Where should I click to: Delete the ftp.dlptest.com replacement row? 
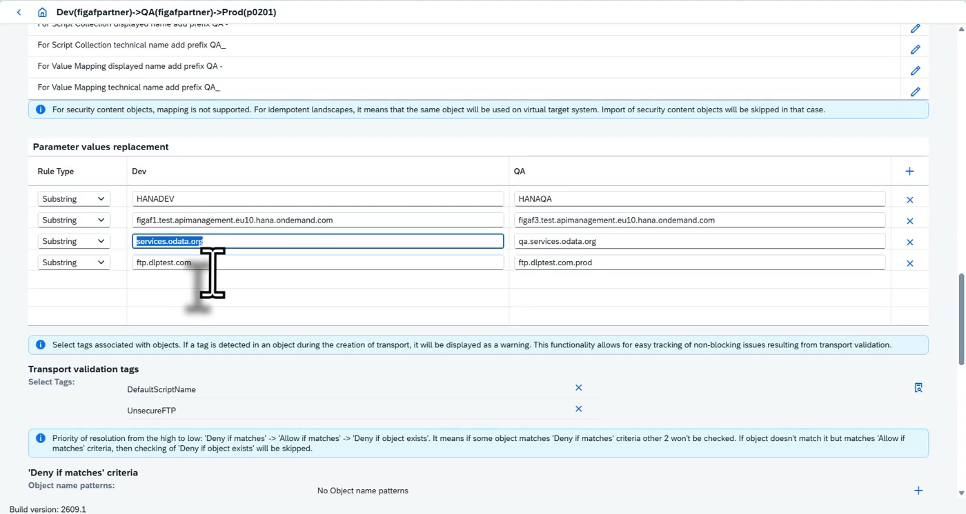pos(909,263)
